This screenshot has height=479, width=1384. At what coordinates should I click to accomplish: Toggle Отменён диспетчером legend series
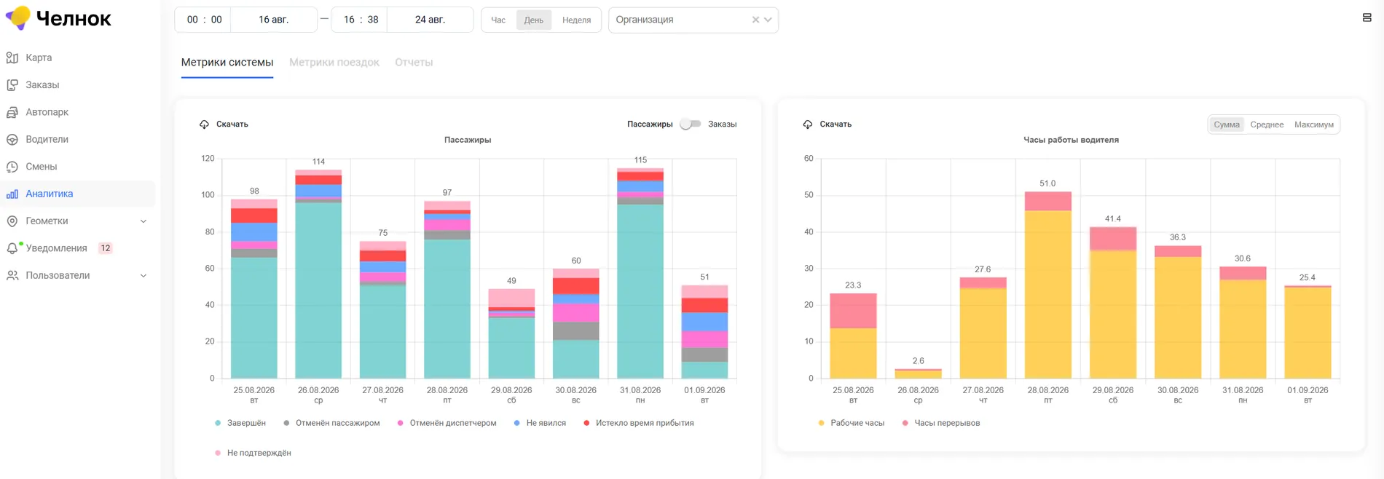[x=447, y=423]
